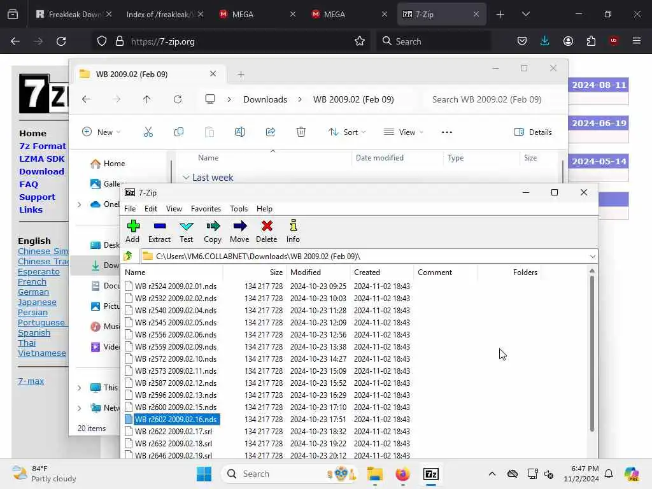Click the Windows Start button
The image size is (652, 489).
pos(204,474)
